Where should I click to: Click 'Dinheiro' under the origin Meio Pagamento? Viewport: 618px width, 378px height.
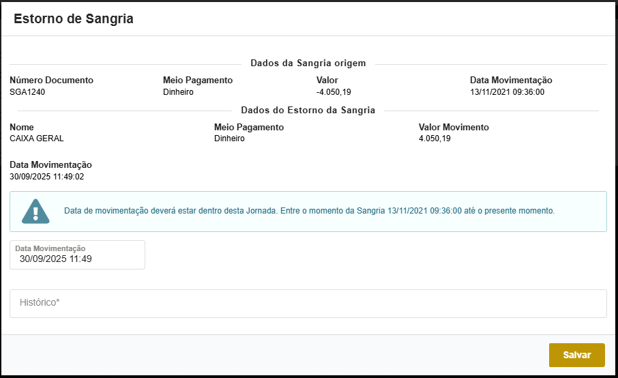179,92
